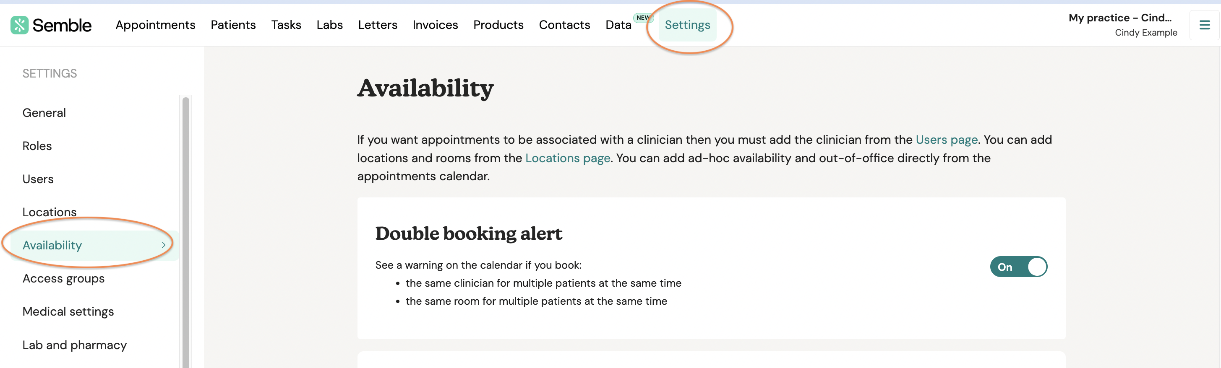Open the Appointments menu
The width and height of the screenshot is (1221, 368).
pyautogui.click(x=156, y=25)
